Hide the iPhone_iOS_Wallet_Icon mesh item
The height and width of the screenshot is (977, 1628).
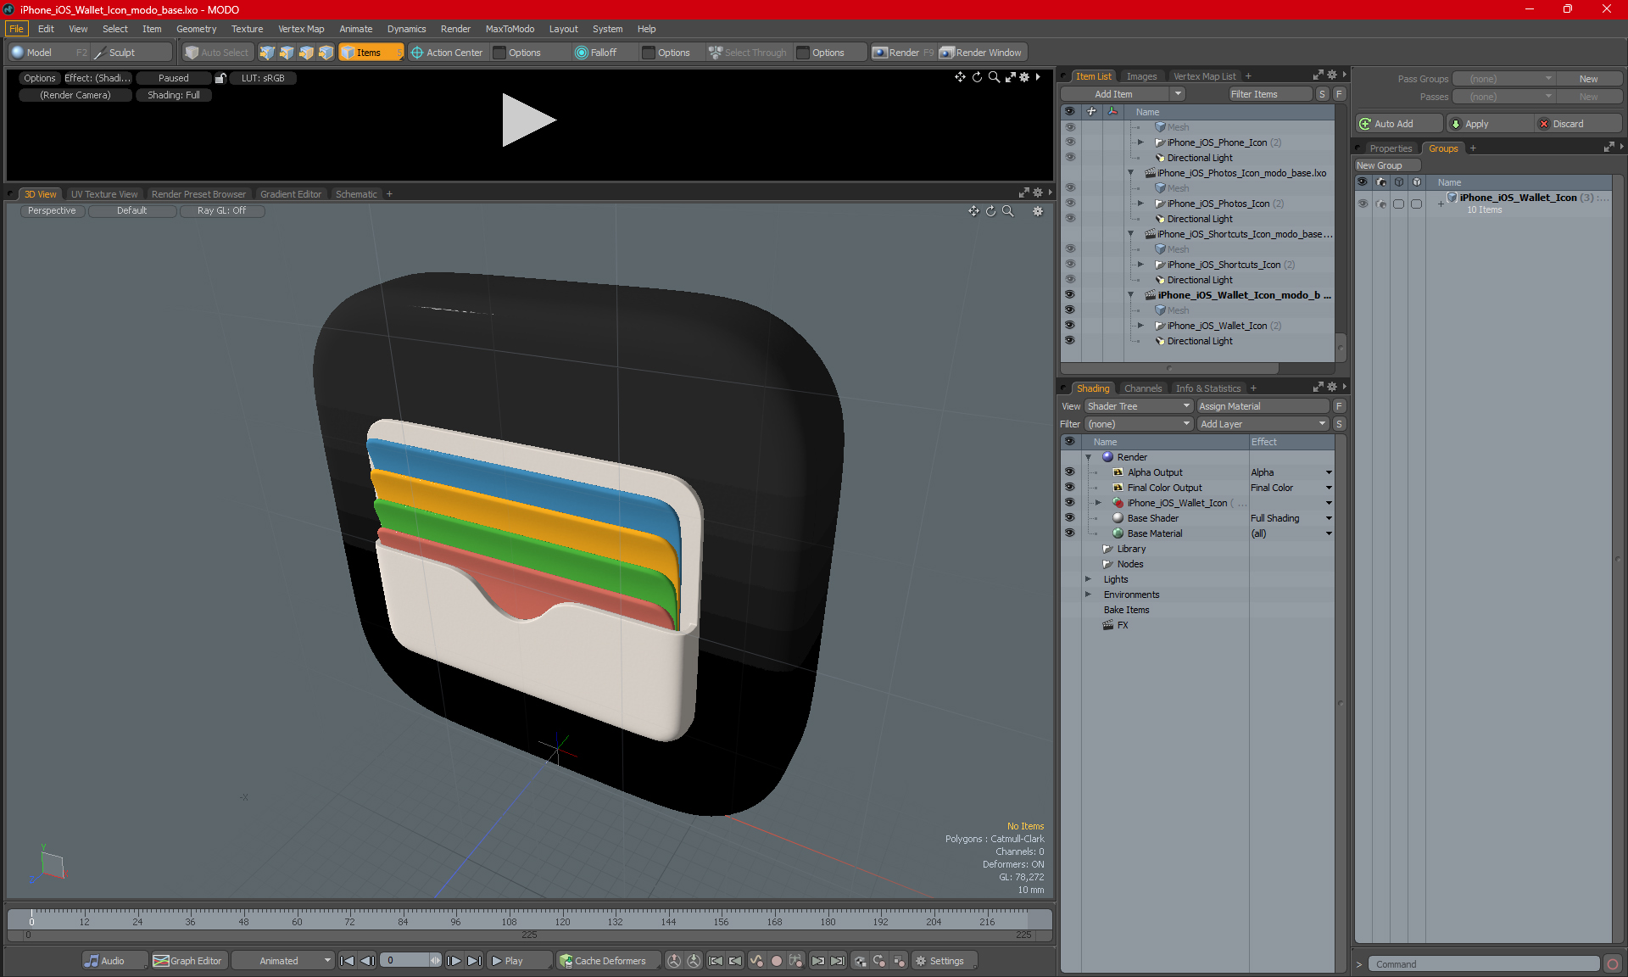tap(1069, 326)
